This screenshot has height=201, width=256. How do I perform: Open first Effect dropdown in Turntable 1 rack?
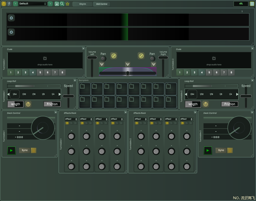click(71, 119)
